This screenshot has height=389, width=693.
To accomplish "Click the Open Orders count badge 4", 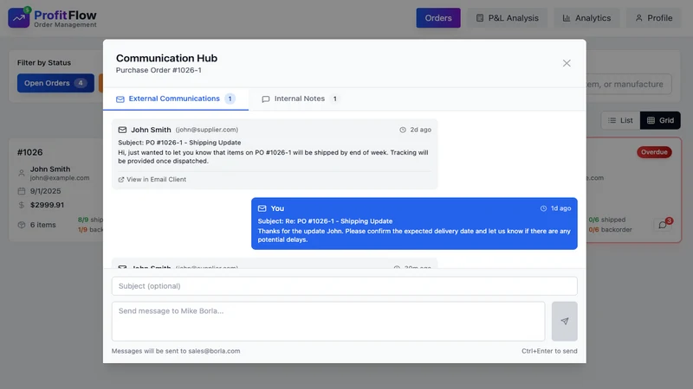I will 81,83.
